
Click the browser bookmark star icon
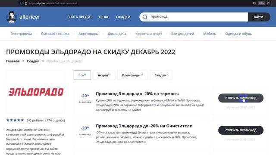click(268, 3)
